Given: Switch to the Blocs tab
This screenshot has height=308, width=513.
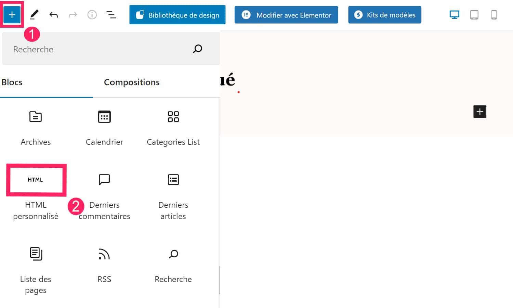Looking at the screenshot, I should click(12, 82).
